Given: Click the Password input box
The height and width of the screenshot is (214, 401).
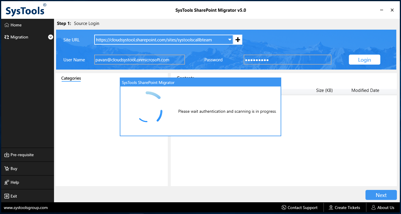Looking at the screenshot, I should click(x=287, y=60).
